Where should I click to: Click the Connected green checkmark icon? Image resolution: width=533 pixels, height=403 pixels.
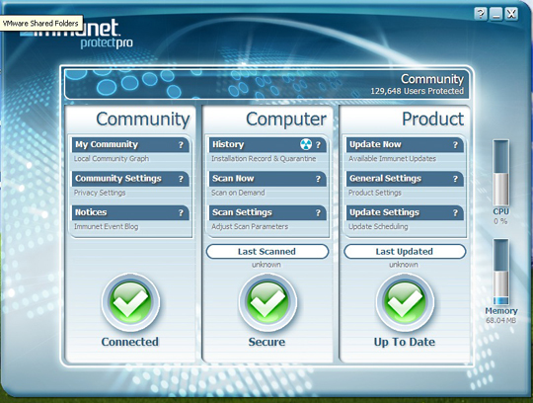(x=130, y=302)
